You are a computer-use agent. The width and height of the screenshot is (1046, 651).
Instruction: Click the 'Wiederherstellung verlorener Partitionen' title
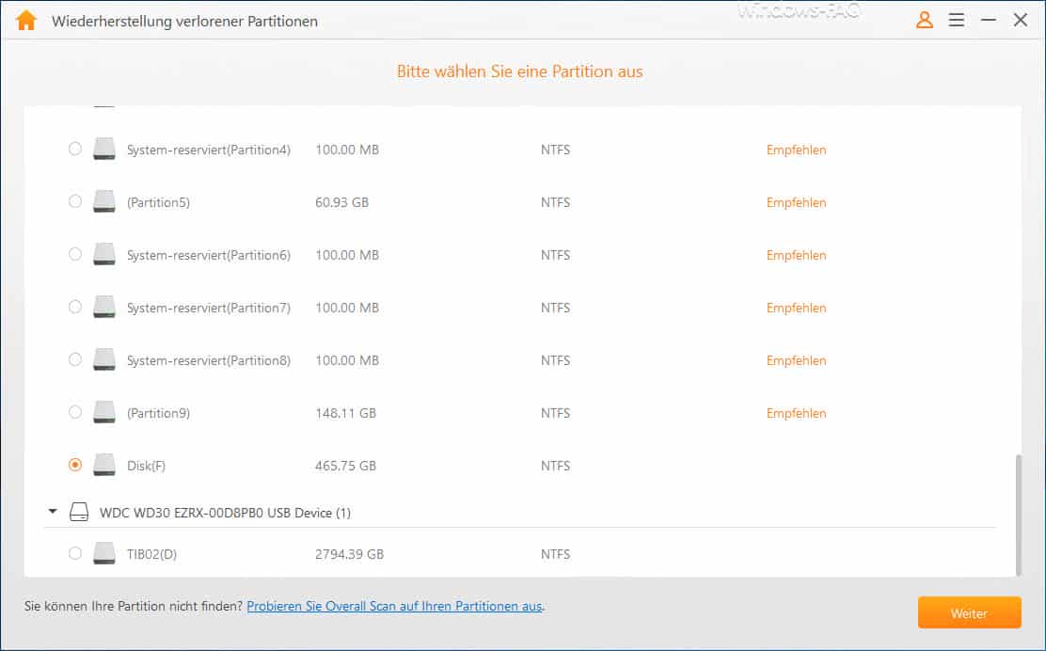click(184, 22)
